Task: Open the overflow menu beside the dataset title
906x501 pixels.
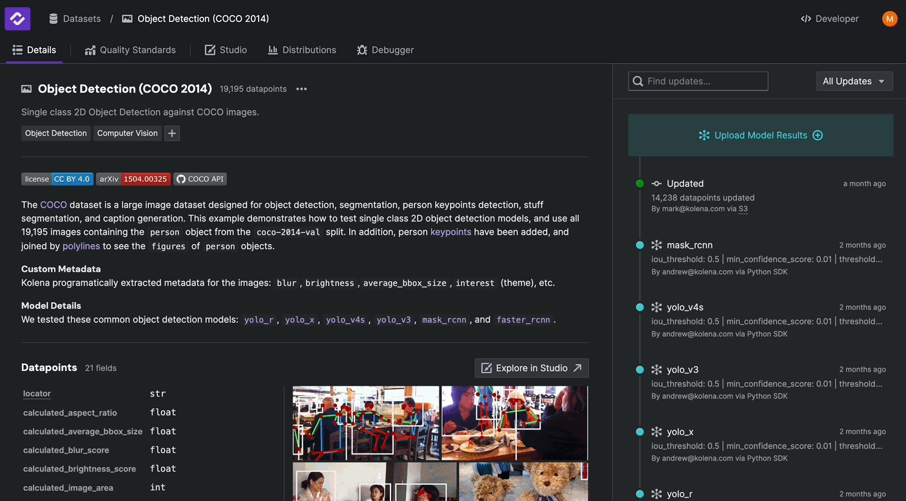Action: [x=301, y=89]
